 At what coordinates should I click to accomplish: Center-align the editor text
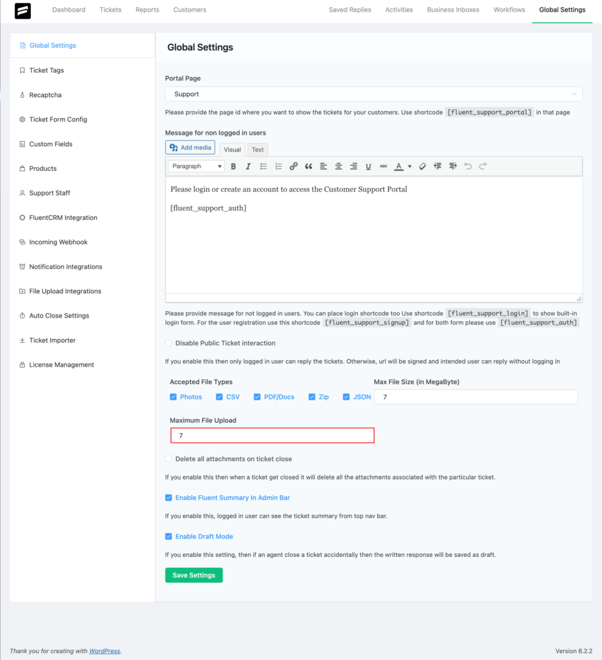coord(338,166)
